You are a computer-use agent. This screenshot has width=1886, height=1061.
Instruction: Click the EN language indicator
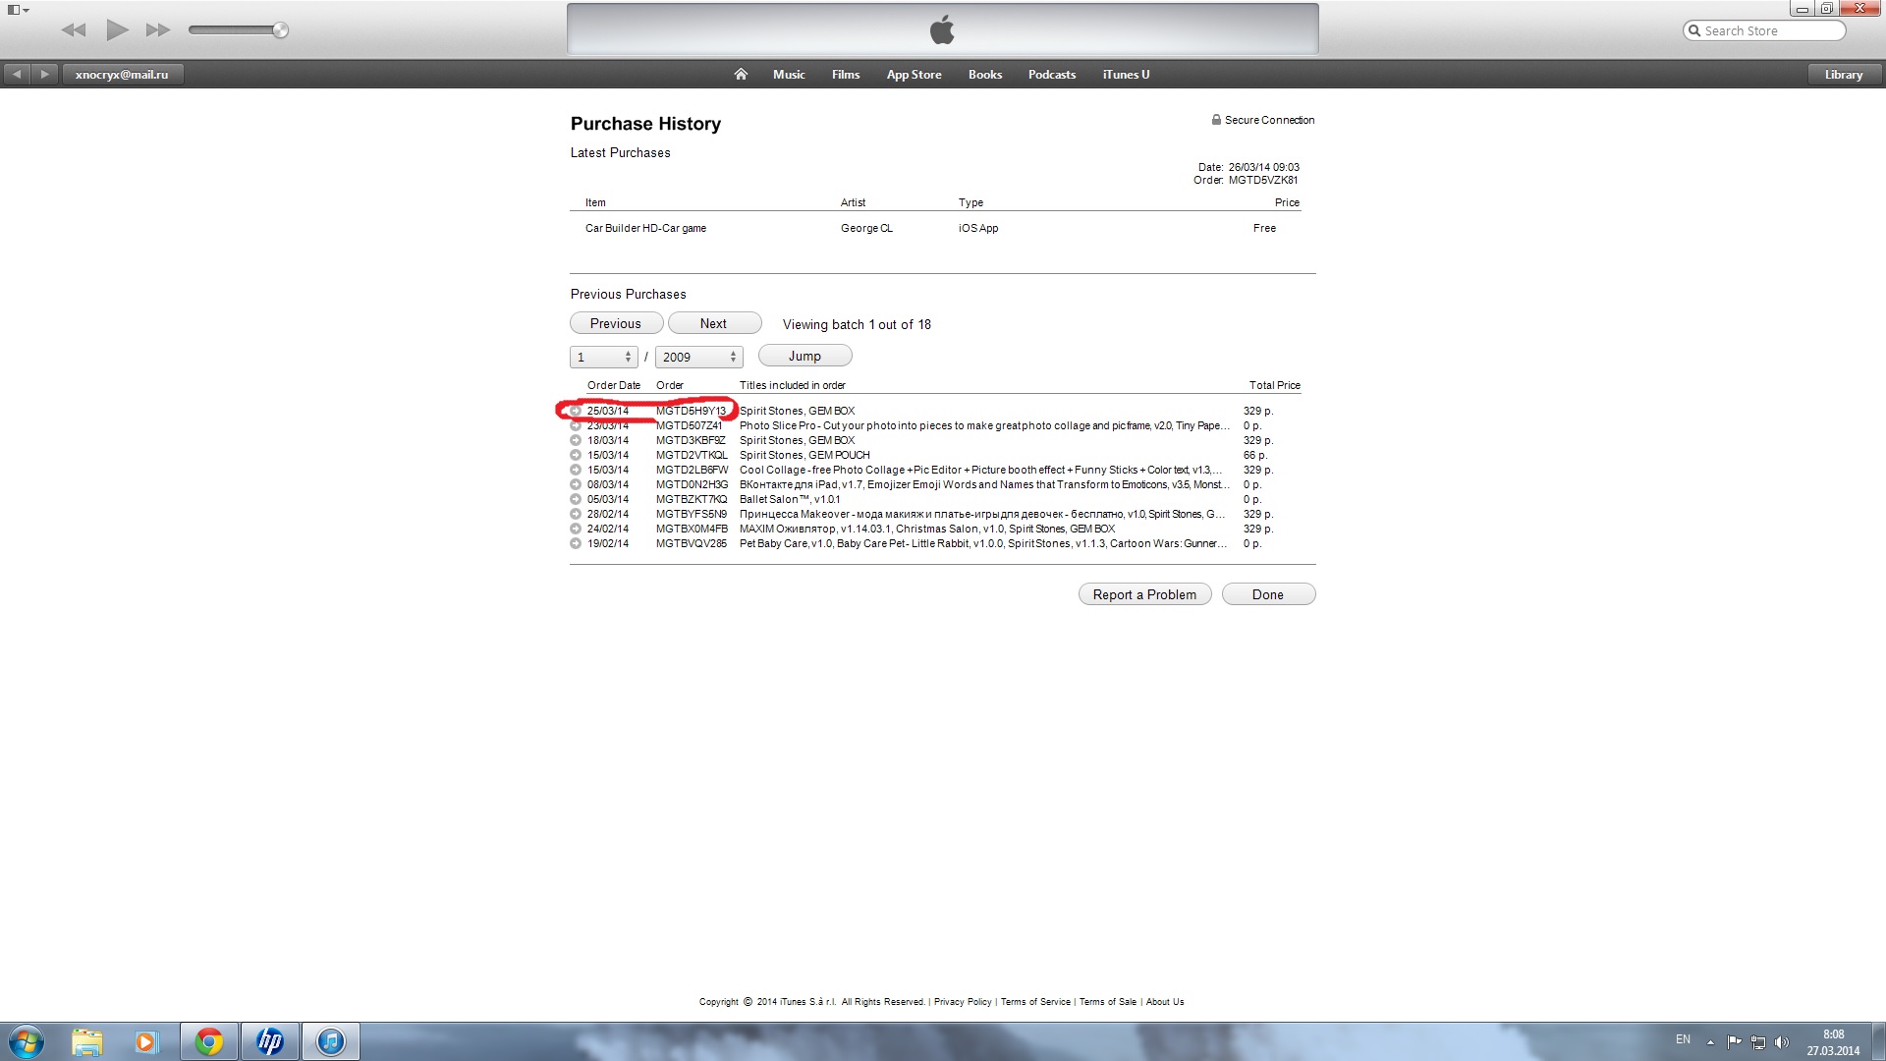click(x=1683, y=1039)
